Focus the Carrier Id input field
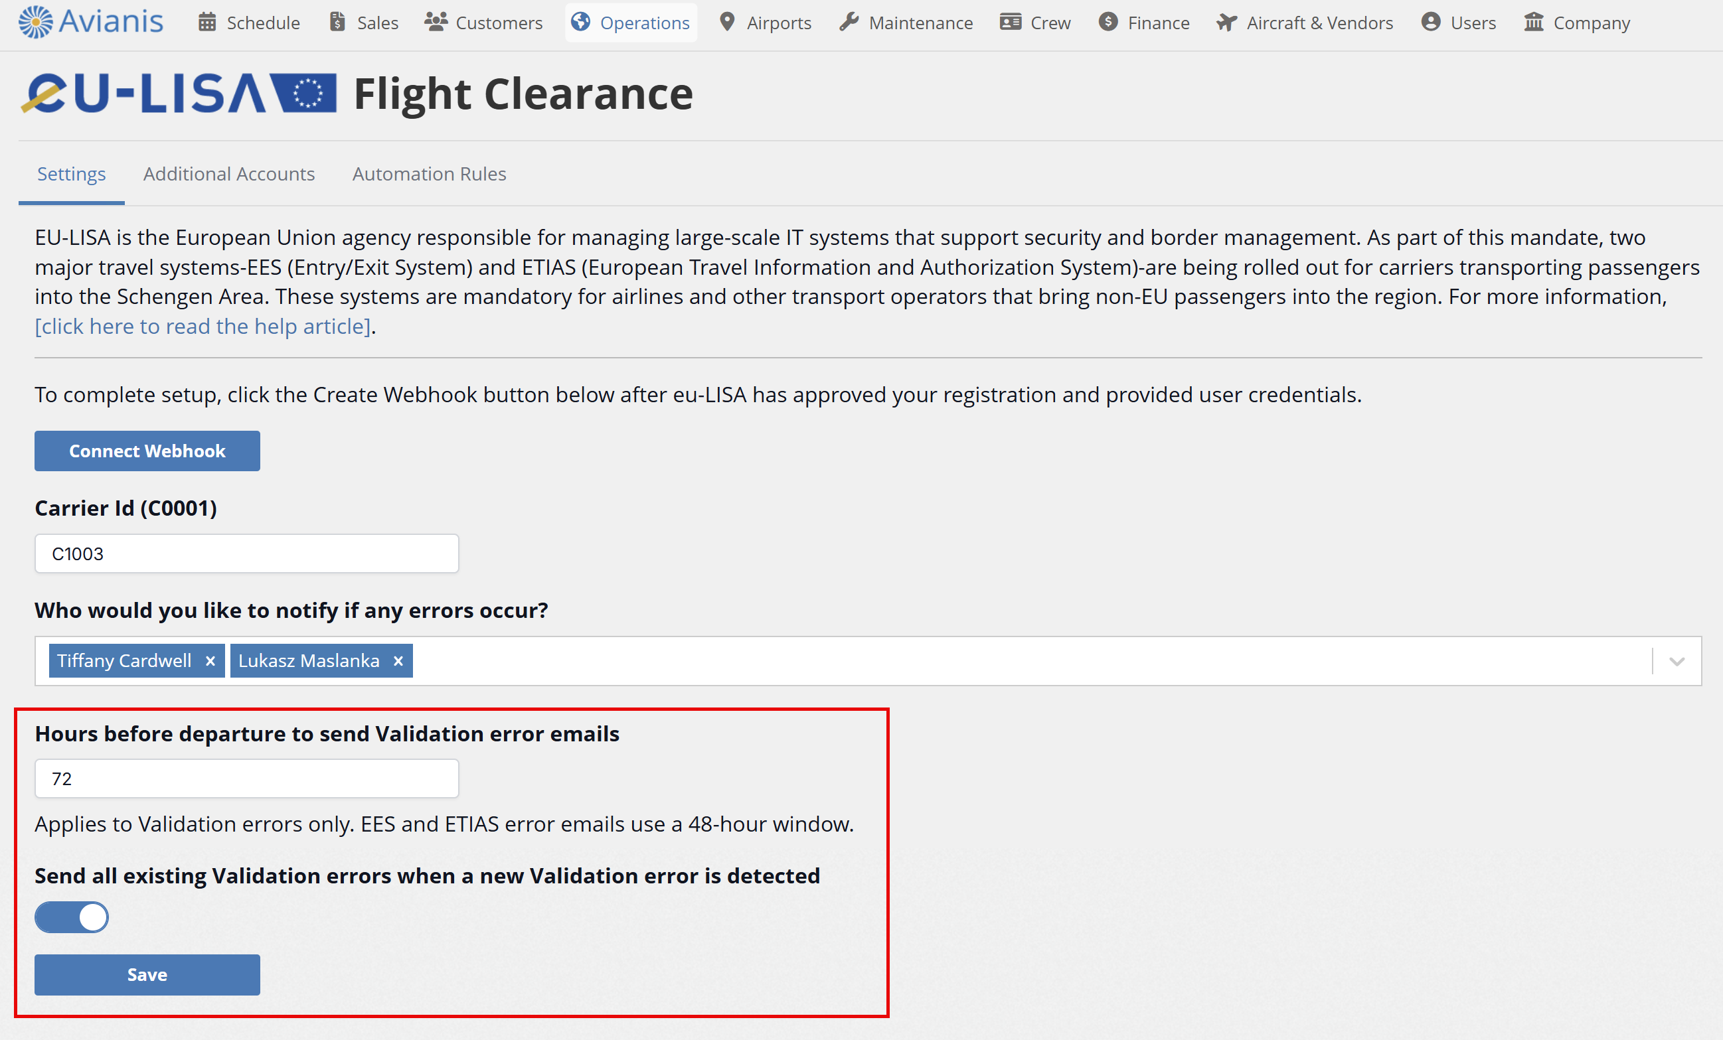Viewport: 1723px width, 1040px height. 247,554
